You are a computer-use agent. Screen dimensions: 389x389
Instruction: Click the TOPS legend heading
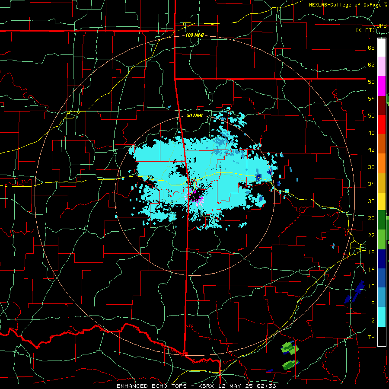[x=380, y=26]
